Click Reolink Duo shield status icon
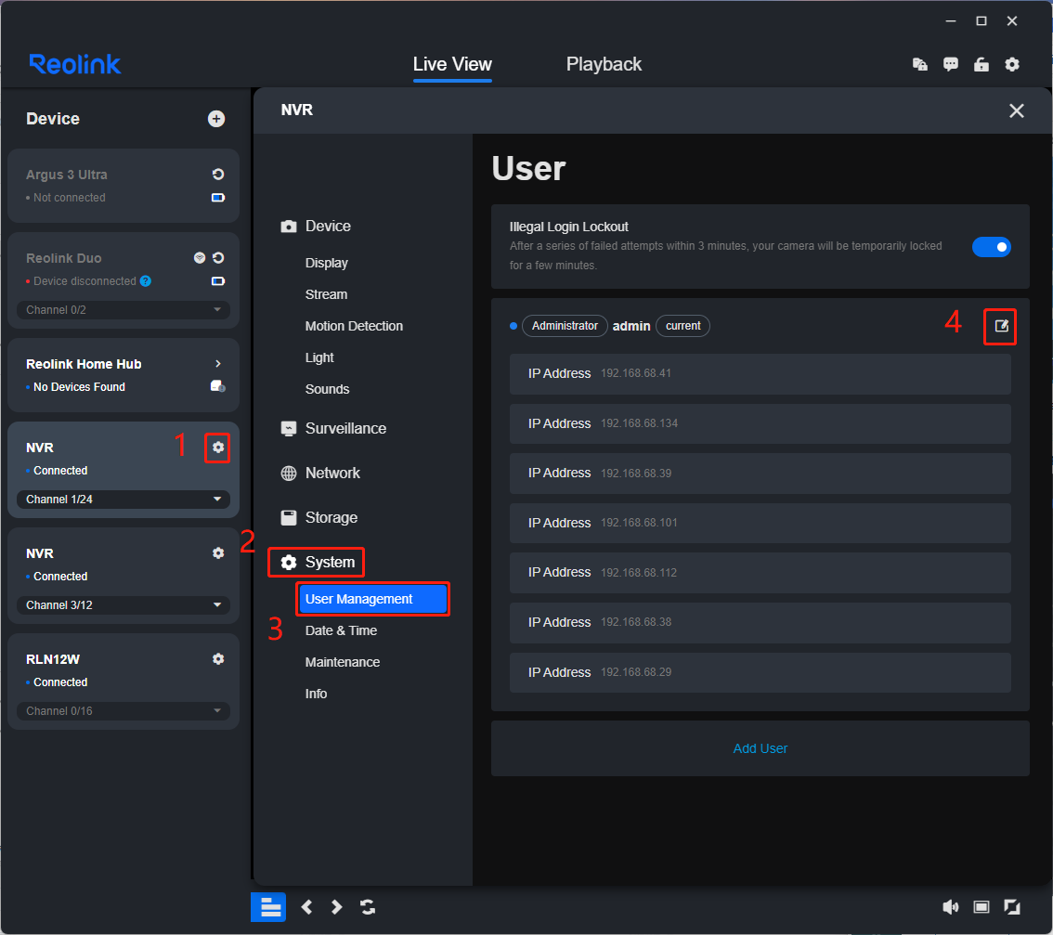1053x935 pixels. pos(200,258)
